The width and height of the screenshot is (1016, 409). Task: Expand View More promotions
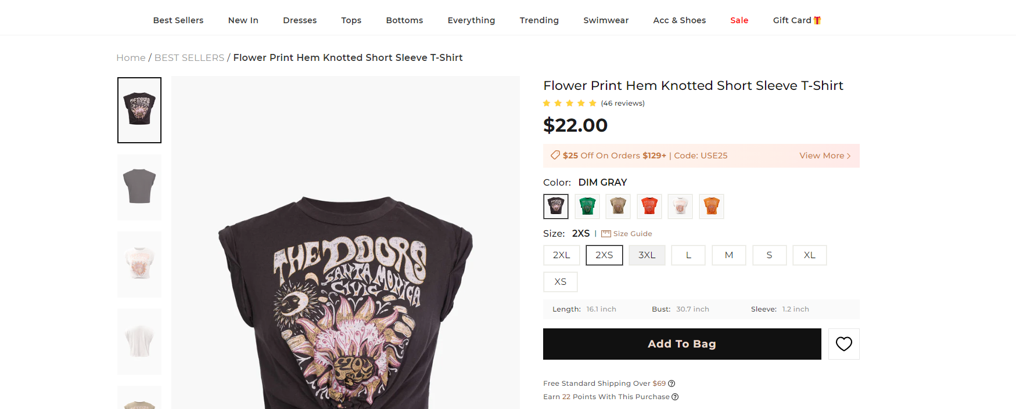point(824,155)
